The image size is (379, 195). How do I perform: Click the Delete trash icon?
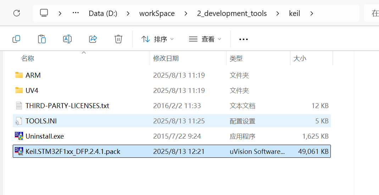118,39
